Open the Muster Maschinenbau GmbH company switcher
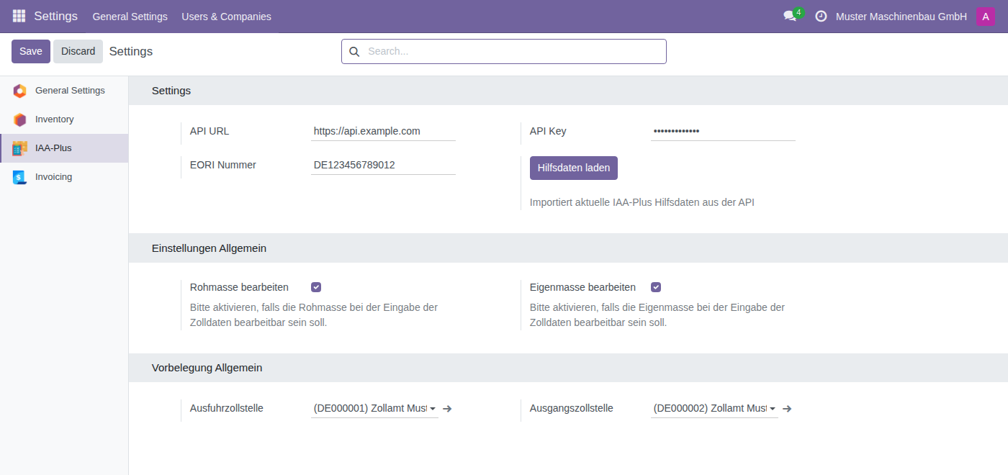This screenshot has width=1008, height=475. (901, 17)
